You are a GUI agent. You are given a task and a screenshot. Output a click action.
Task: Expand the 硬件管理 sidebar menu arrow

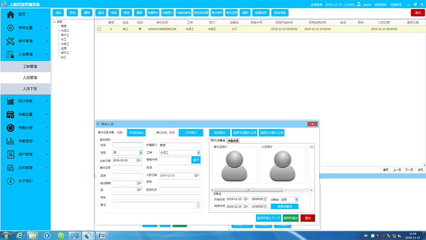[x=47, y=41]
